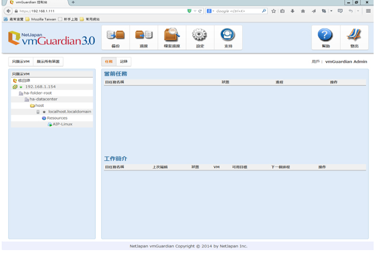Select the Show only VM (只顯示VM) tab
Viewport: 377px width, 254px height.
click(x=21, y=62)
